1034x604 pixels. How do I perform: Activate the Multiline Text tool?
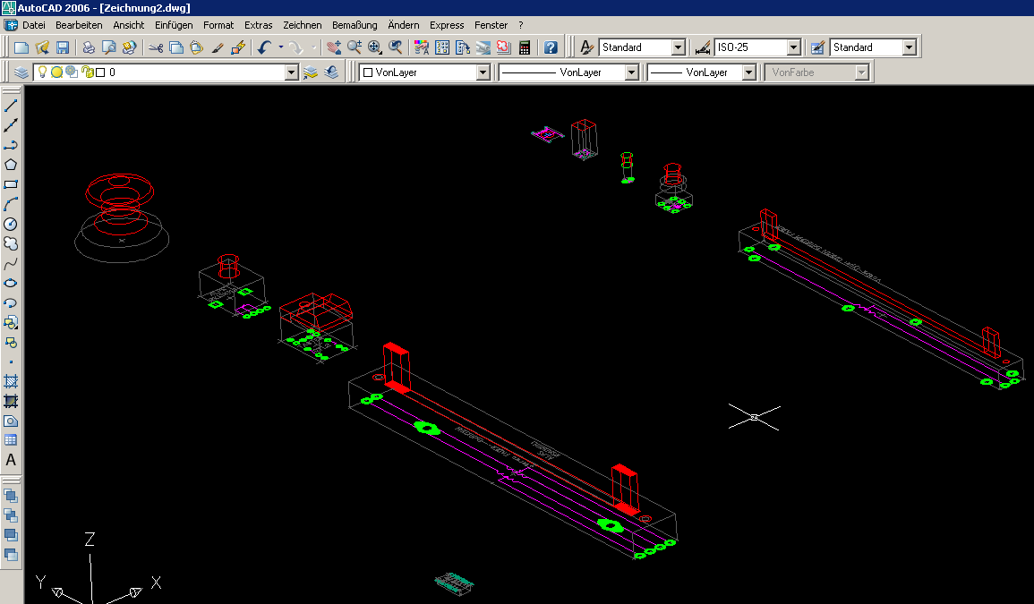point(11,460)
